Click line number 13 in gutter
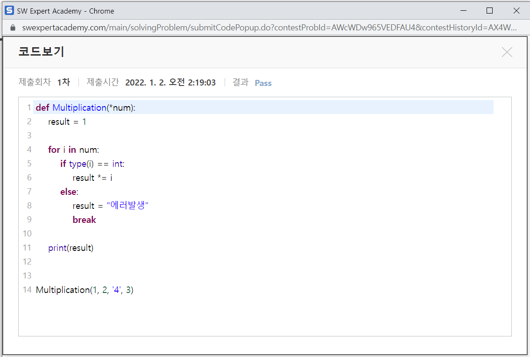The image size is (530, 357). pyautogui.click(x=27, y=275)
